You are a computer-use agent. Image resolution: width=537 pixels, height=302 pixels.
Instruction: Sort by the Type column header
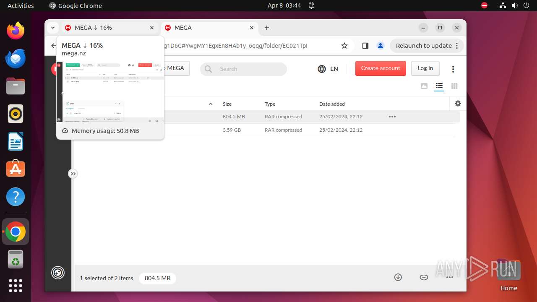click(270, 104)
